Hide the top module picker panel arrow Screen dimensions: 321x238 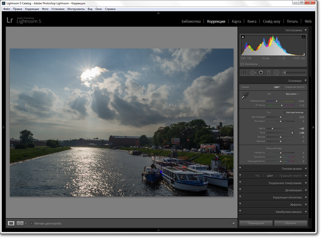point(158,13)
